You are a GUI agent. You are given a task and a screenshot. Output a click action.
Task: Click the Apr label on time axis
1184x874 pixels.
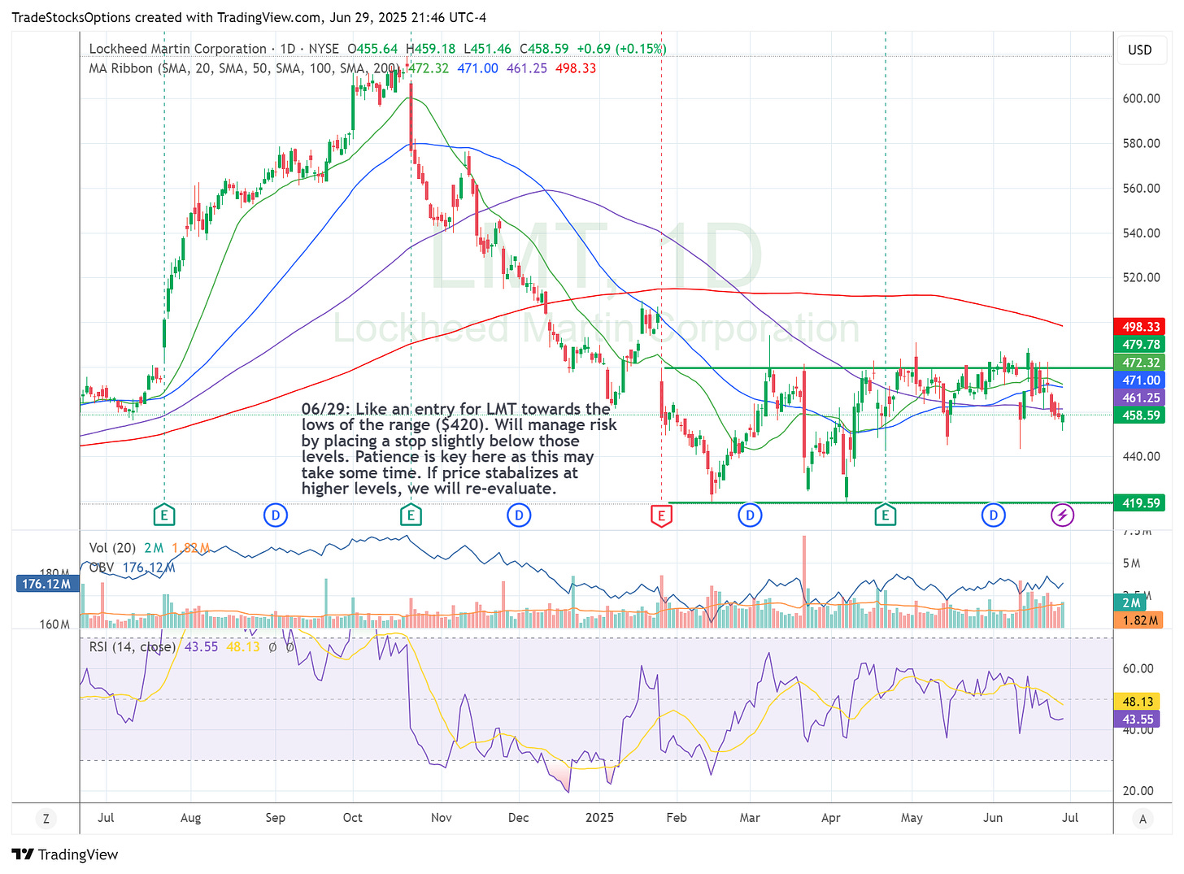click(831, 818)
